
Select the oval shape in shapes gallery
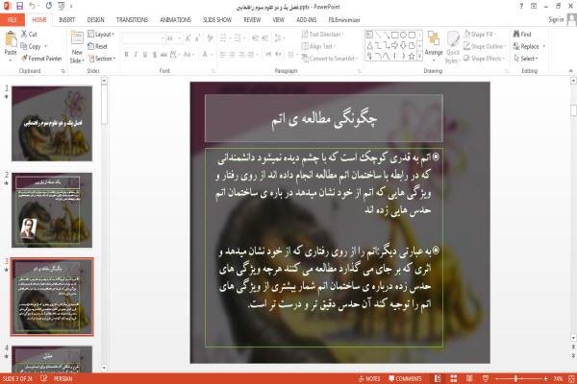point(403,35)
